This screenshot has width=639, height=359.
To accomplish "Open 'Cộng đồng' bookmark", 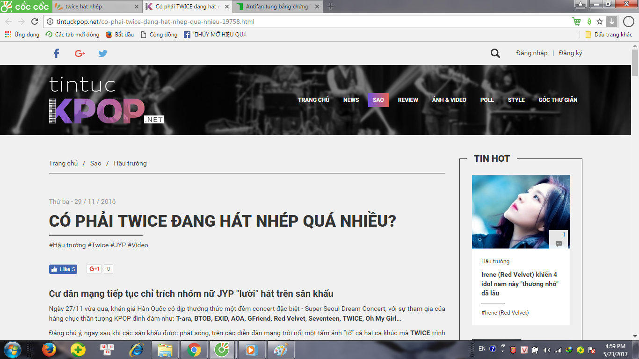I will click(x=159, y=35).
